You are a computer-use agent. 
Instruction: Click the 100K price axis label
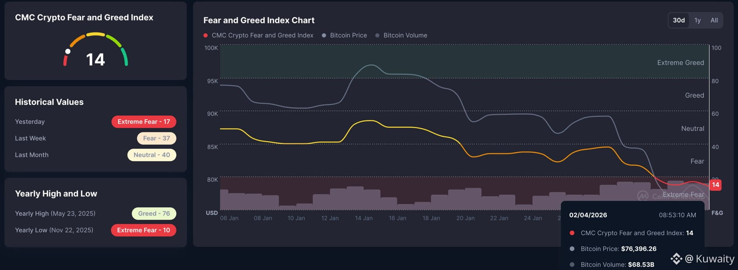click(211, 48)
